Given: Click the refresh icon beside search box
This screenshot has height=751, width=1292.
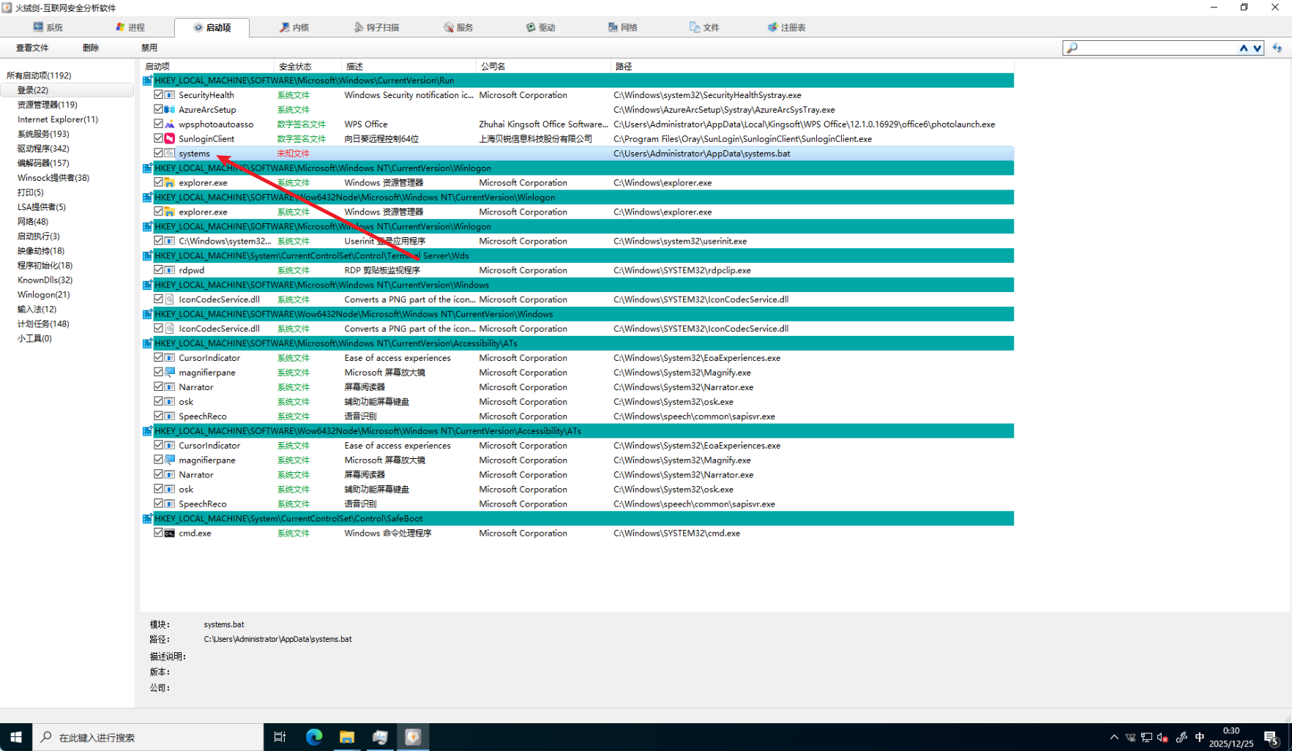Looking at the screenshot, I should pyautogui.click(x=1277, y=48).
